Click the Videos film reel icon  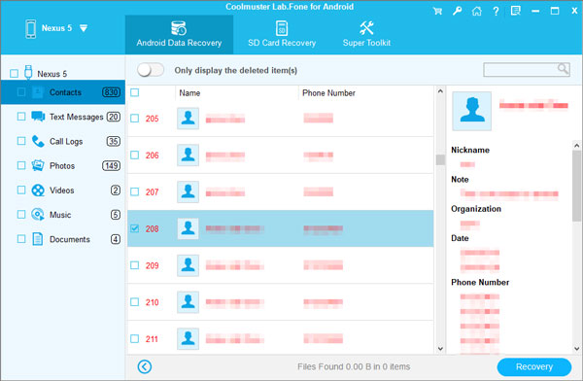pyautogui.click(x=38, y=190)
